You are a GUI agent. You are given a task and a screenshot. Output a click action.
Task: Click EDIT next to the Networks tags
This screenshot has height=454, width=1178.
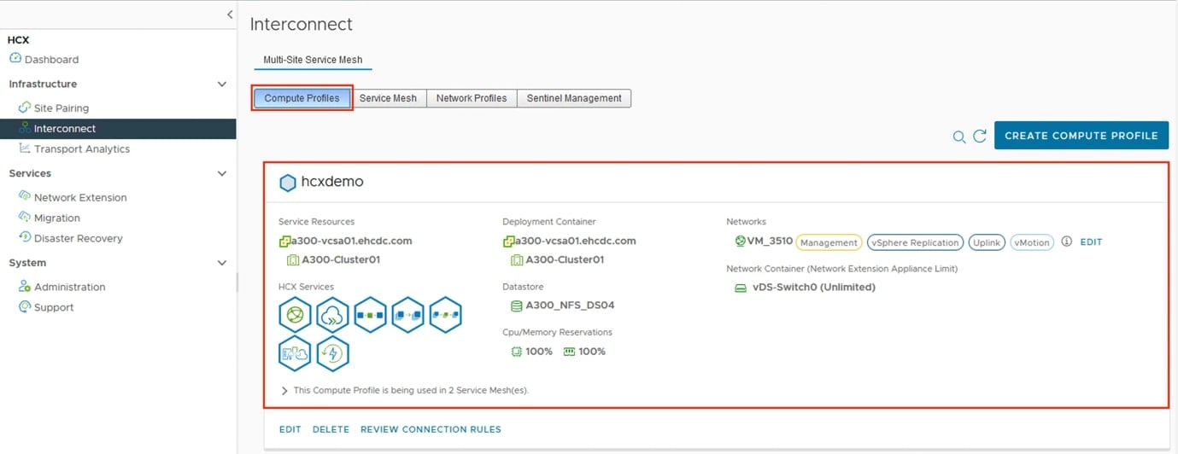[1091, 242]
